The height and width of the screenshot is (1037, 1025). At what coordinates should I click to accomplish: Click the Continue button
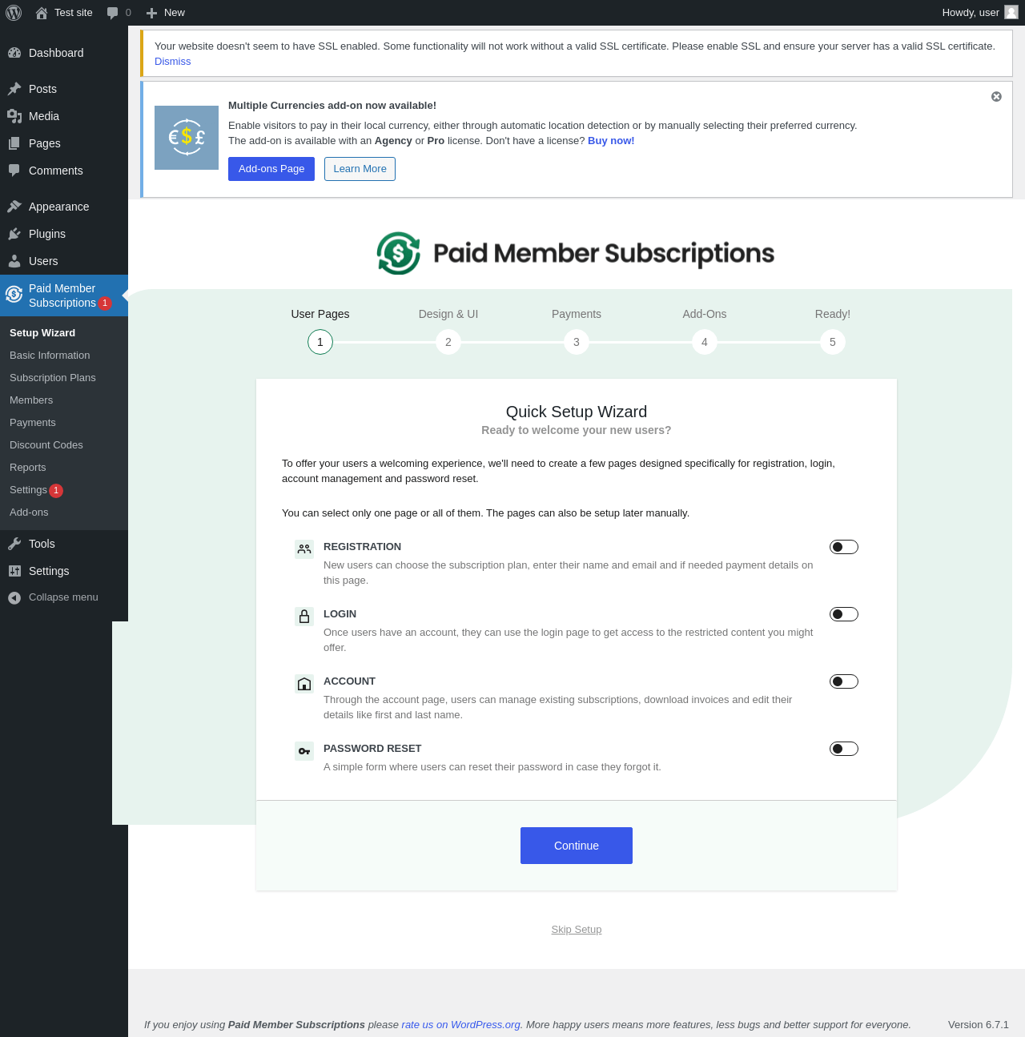pyautogui.click(x=577, y=846)
